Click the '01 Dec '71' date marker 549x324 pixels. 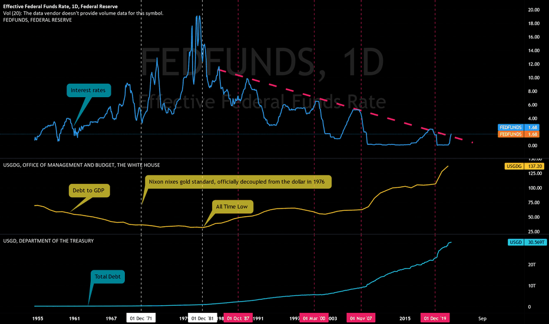141,318
